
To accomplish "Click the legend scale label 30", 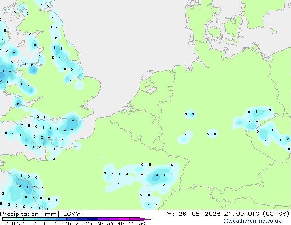I will [x=100, y=223].
